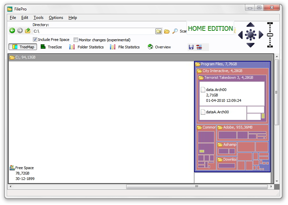The image size is (288, 205).
Task: Click the gray Forward navigation arrow
Action: [20, 30]
